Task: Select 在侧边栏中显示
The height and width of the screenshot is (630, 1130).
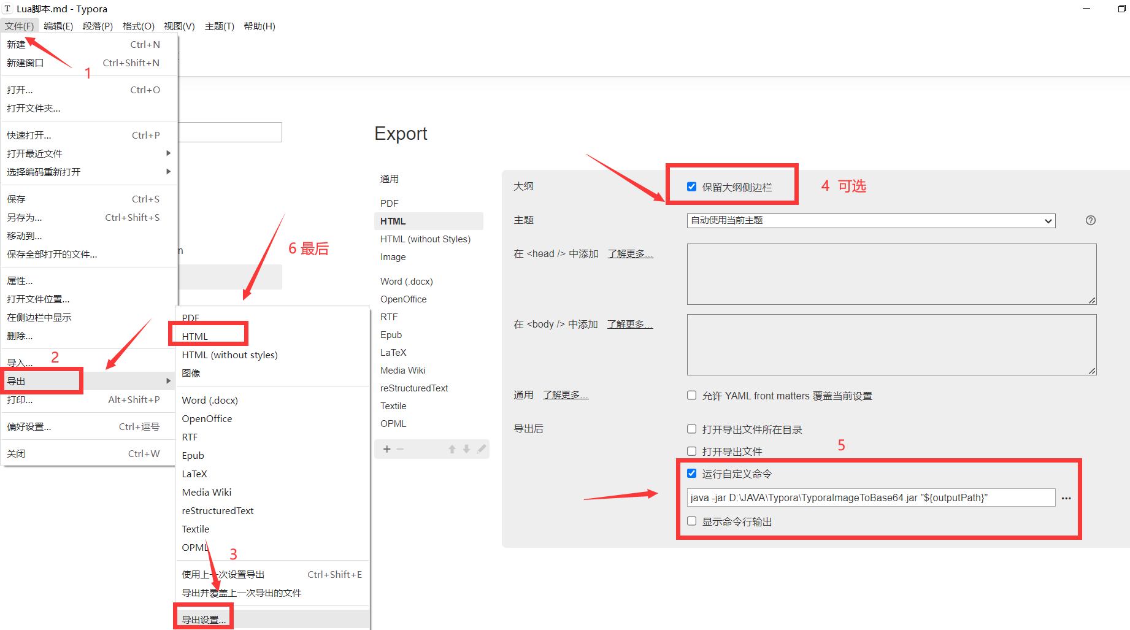Action: (x=90, y=317)
